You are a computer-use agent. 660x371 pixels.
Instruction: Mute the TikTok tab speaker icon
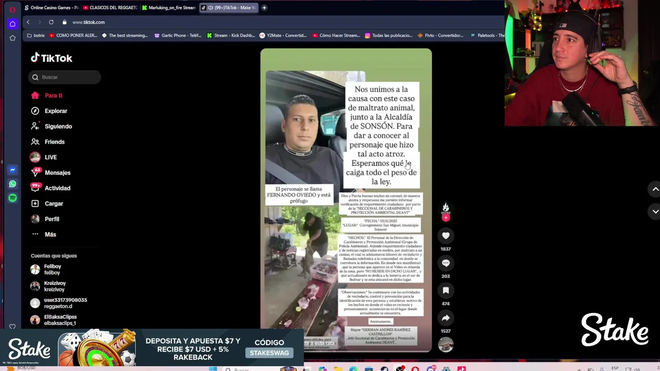[210, 8]
